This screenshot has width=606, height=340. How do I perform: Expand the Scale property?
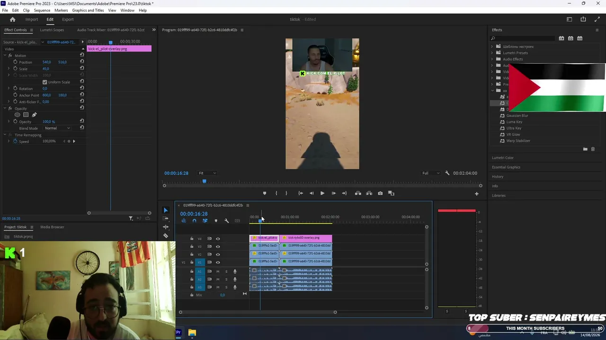(9, 68)
